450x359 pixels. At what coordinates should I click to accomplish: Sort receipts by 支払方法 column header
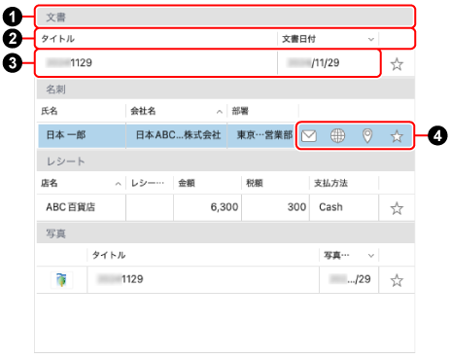pos(344,183)
